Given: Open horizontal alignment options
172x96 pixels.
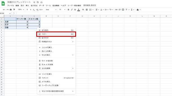Looking at the screenshot, I should [97, 10].
